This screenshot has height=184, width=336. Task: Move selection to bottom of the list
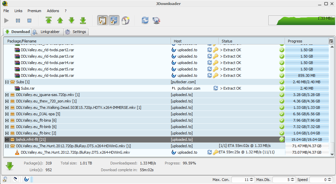tap(83, 21)
